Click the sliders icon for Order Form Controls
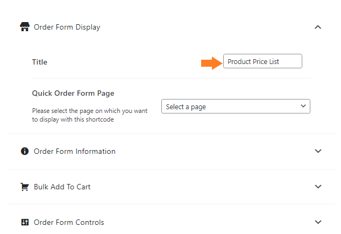The width and height of the screenshot is (341, 234). pyautogui.click(x=25, y=222)
